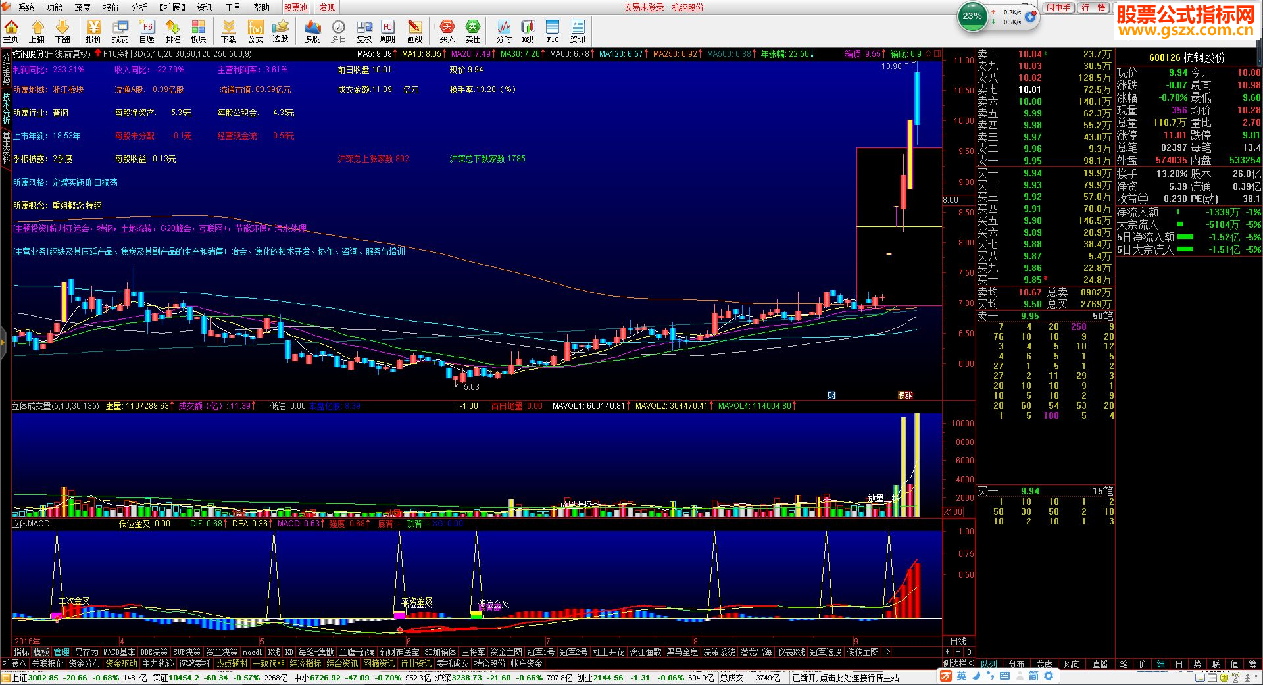Open the 系统 menu
Screen dimensions: 1263x685
pos(26,7)
